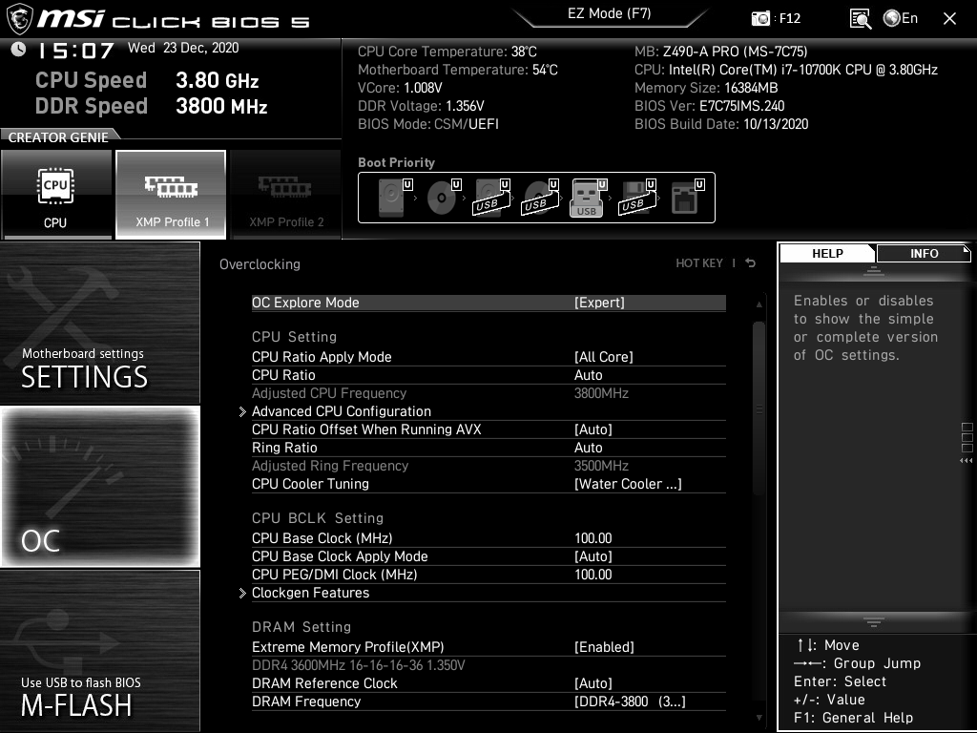Open the CREATOR GENIE tab label
This screenshot has height=733, width=977.
[58, 137]
